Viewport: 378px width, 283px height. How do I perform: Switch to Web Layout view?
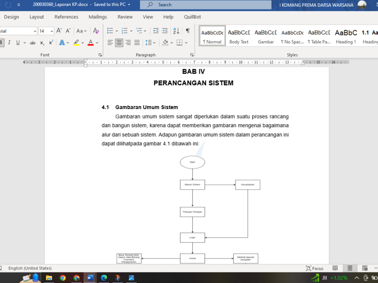(365, 268)
